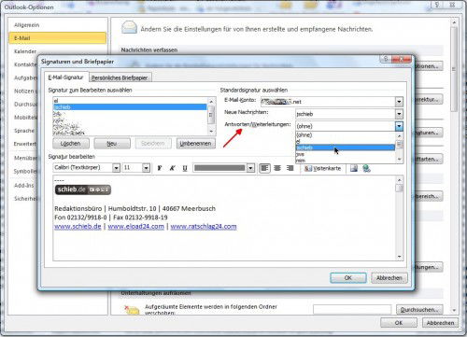Expand the Neue Nachrichten dropdown
Viewport: 467px width, 337px height.
[399, 114]
